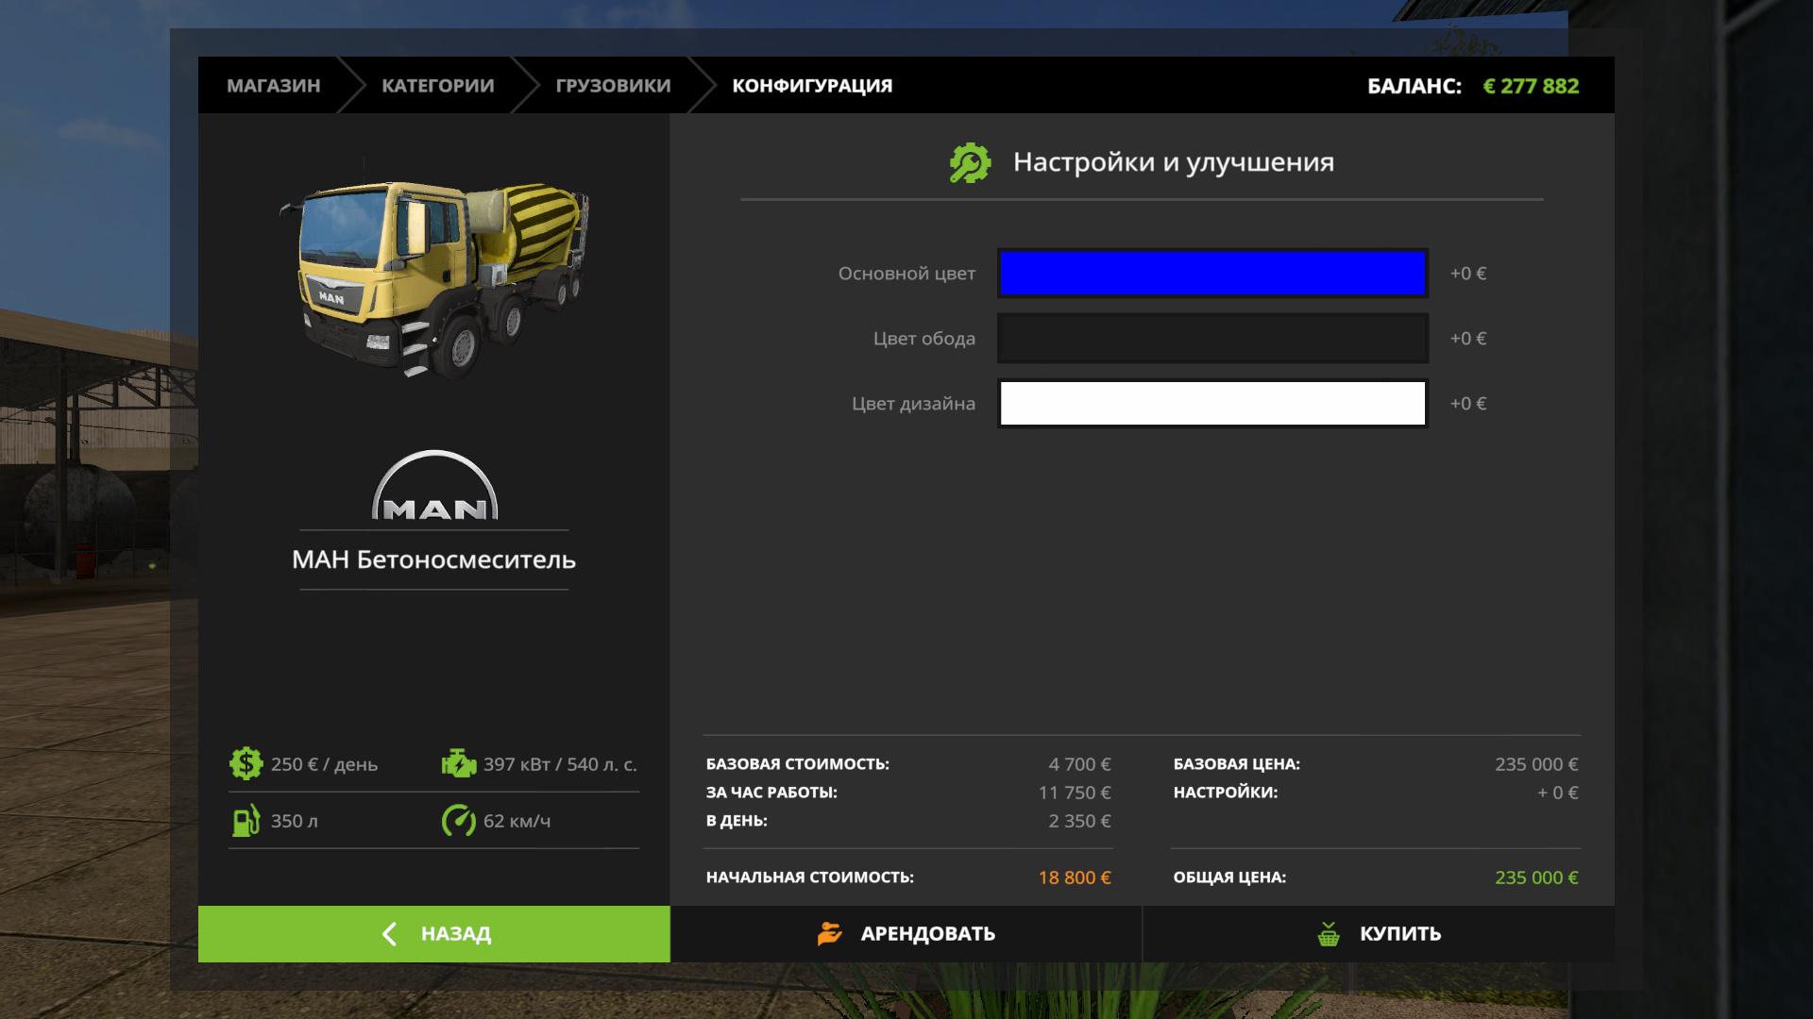Open the Магазин breadcrumb tab
This screenshot has height=1019, width=1813.
coord(273,86)
